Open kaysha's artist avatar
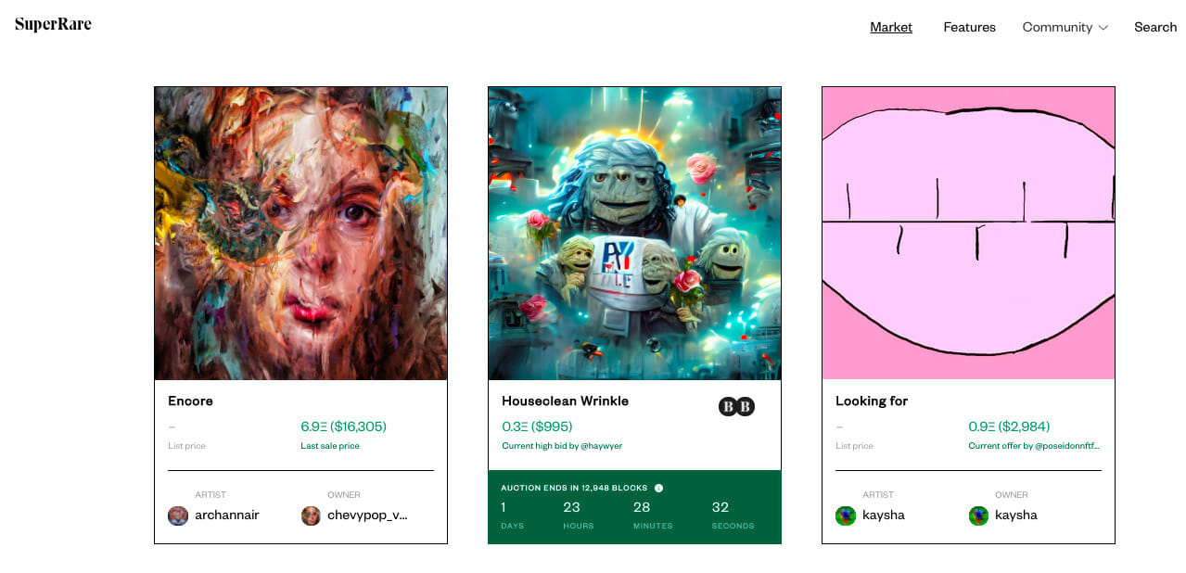The width and height of the screenshot is (1186, 573). pyautogui.click(x=845, y=516)
